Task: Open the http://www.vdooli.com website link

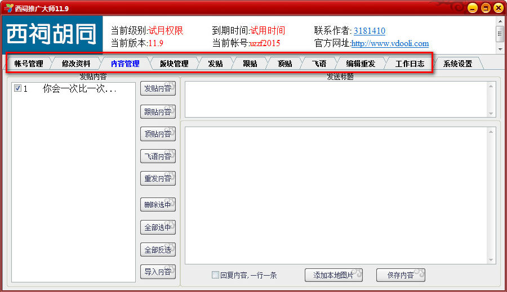Action: click(x=390, y=43)
